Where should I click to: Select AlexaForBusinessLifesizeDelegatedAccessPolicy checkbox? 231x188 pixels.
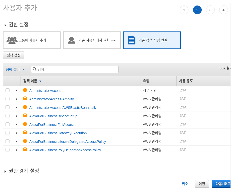click(x=8, y=141)
